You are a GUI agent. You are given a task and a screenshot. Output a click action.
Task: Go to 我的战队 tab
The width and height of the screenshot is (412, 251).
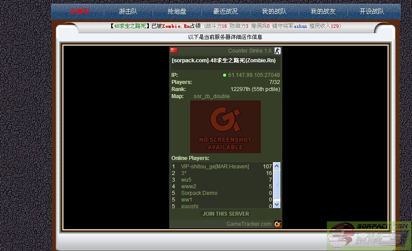pos(274,11)
